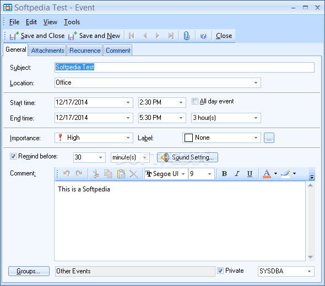Click the delete X icon in comment toolbar
The width and height of the screenshot is (325, 286).
[x=134, y=174]
